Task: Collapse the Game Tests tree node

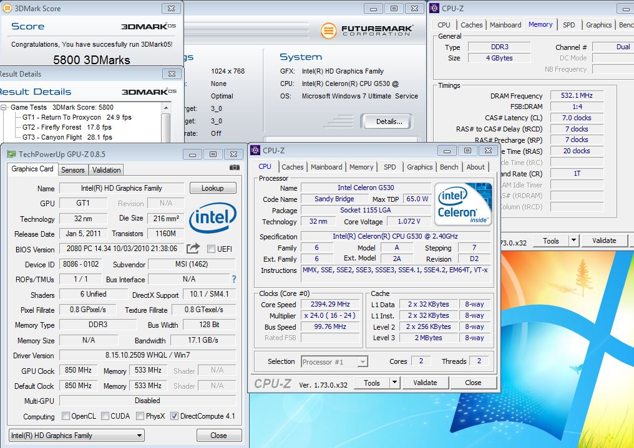Action: coord(4,107)
